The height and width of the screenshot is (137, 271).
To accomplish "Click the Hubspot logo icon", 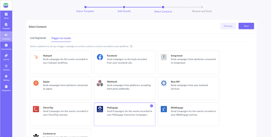I will click(36, 57).
